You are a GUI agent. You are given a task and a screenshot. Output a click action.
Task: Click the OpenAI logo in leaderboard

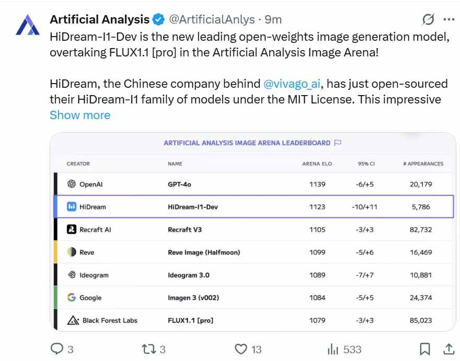pos(72,184)
